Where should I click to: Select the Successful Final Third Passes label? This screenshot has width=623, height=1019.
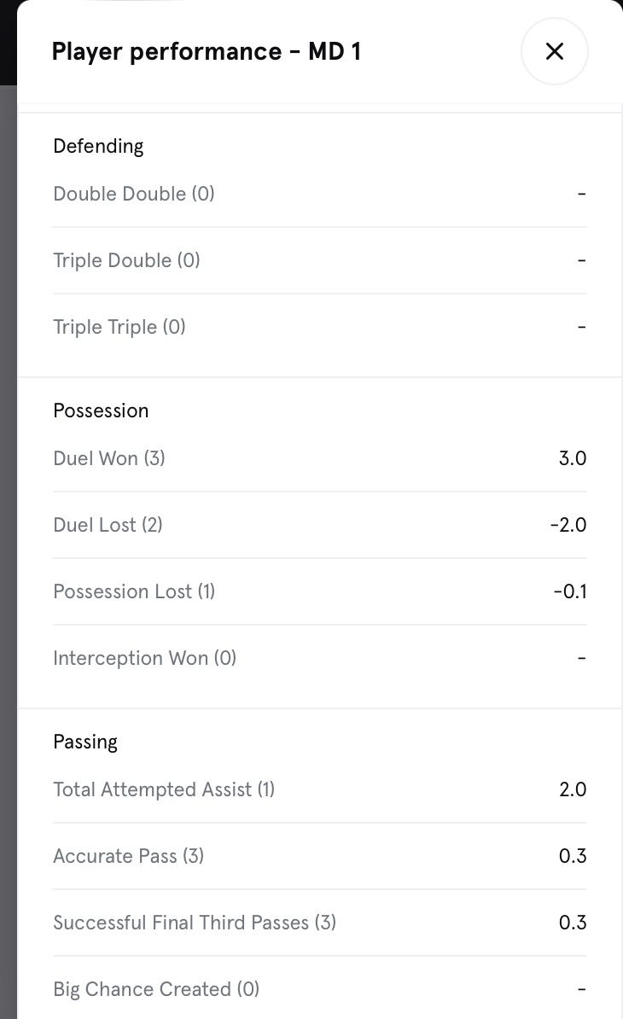point(195,923)
